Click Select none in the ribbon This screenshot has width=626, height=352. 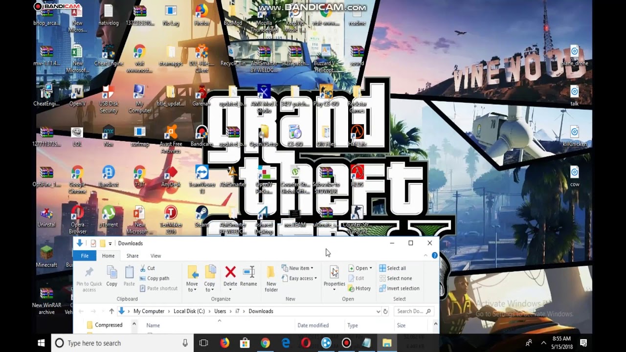[396, 278]
